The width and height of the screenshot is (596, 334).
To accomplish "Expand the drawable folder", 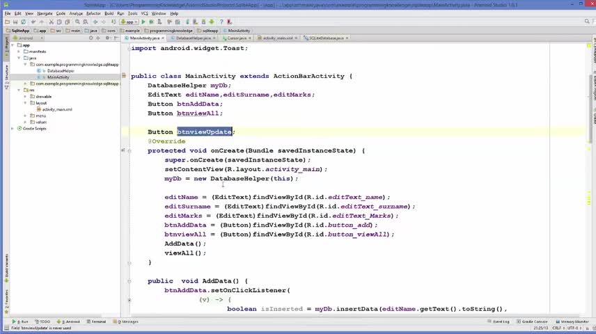I will (x=26, y=97).
